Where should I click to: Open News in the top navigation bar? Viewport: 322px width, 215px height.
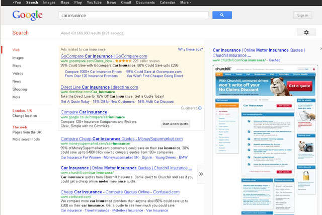point(111,3)
